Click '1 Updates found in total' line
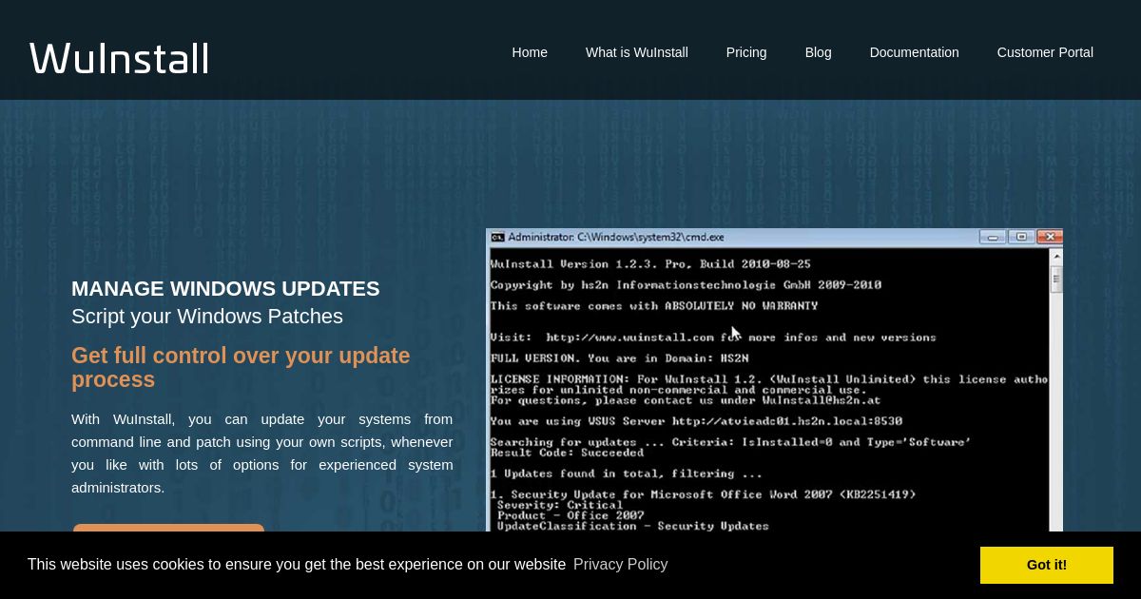The width and height of the screenshot is (1141, 599). pos(626,473)
